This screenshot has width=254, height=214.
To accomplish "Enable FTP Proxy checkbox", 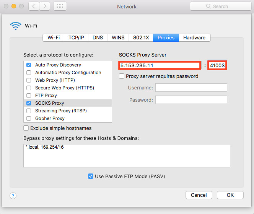I will point(29,96).
